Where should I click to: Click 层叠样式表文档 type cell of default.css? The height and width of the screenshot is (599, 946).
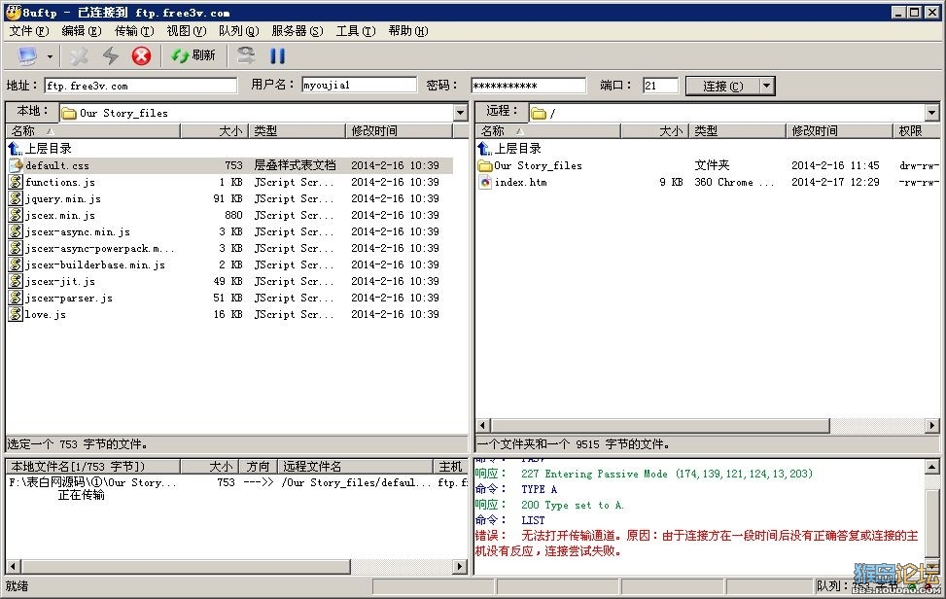point(295,165)
